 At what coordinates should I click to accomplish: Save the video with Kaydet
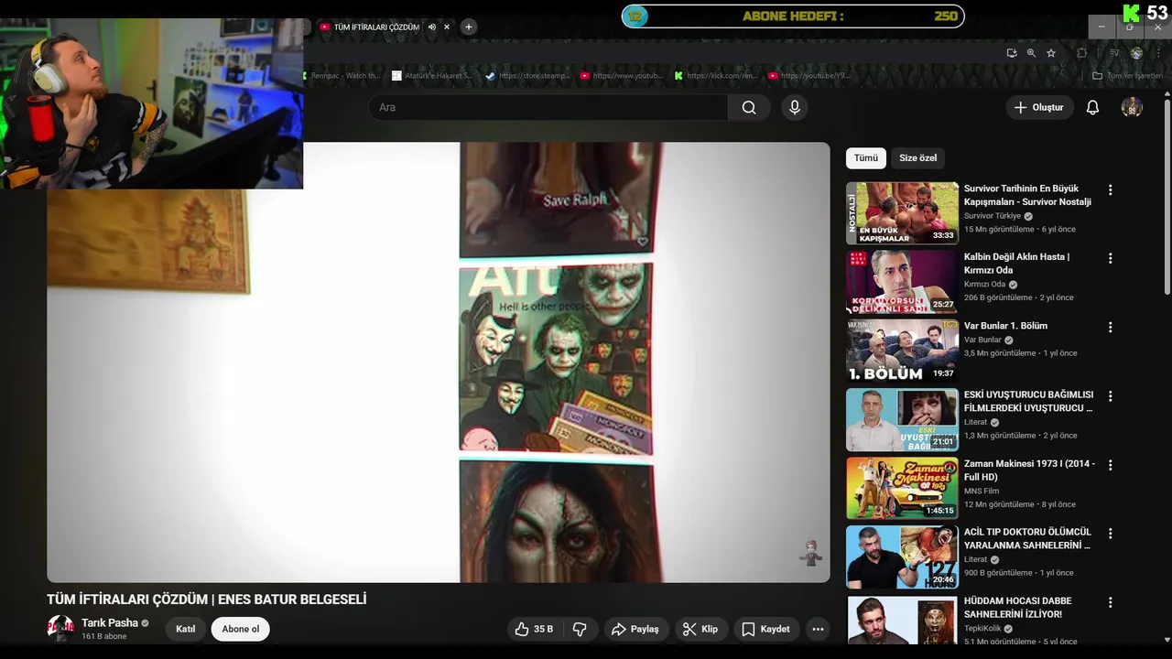(x=765, y=629)
